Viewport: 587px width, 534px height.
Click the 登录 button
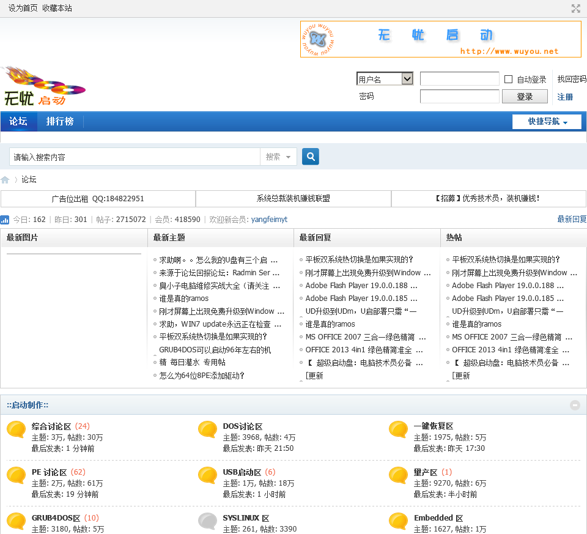point(525,97)
